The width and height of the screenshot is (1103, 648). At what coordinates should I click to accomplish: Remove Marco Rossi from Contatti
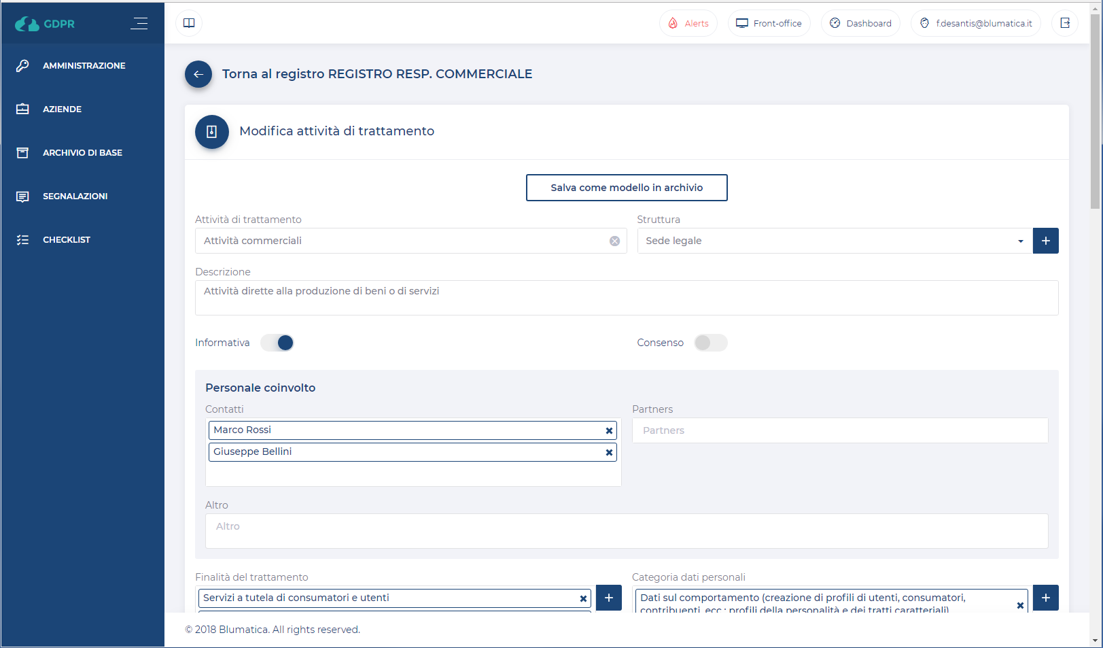click(x=609, y=430)
